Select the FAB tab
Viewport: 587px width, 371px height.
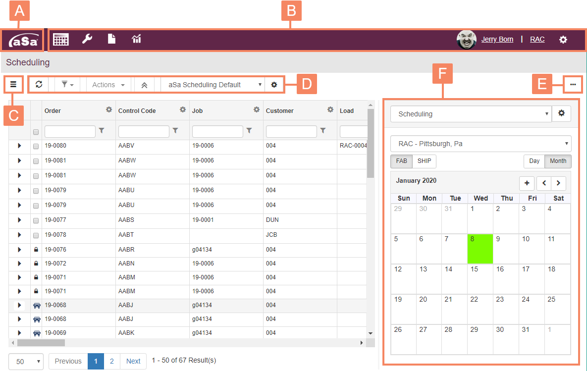[401, 161]
